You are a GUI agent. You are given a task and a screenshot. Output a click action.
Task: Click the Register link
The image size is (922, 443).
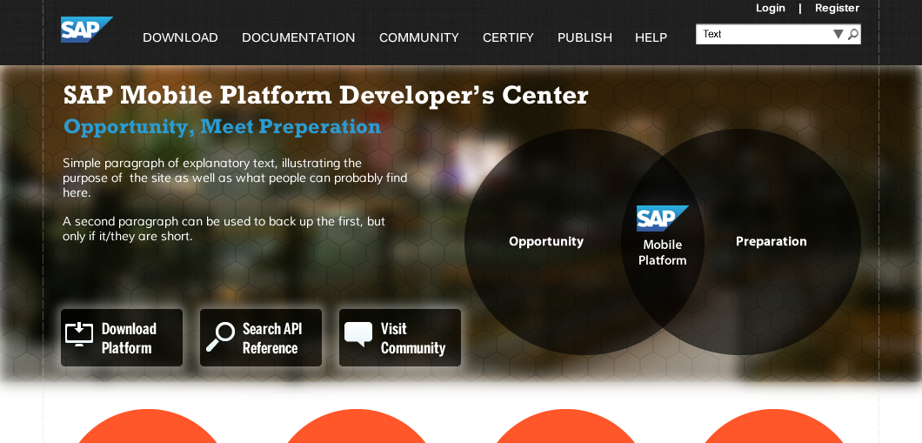click(838, 8)
